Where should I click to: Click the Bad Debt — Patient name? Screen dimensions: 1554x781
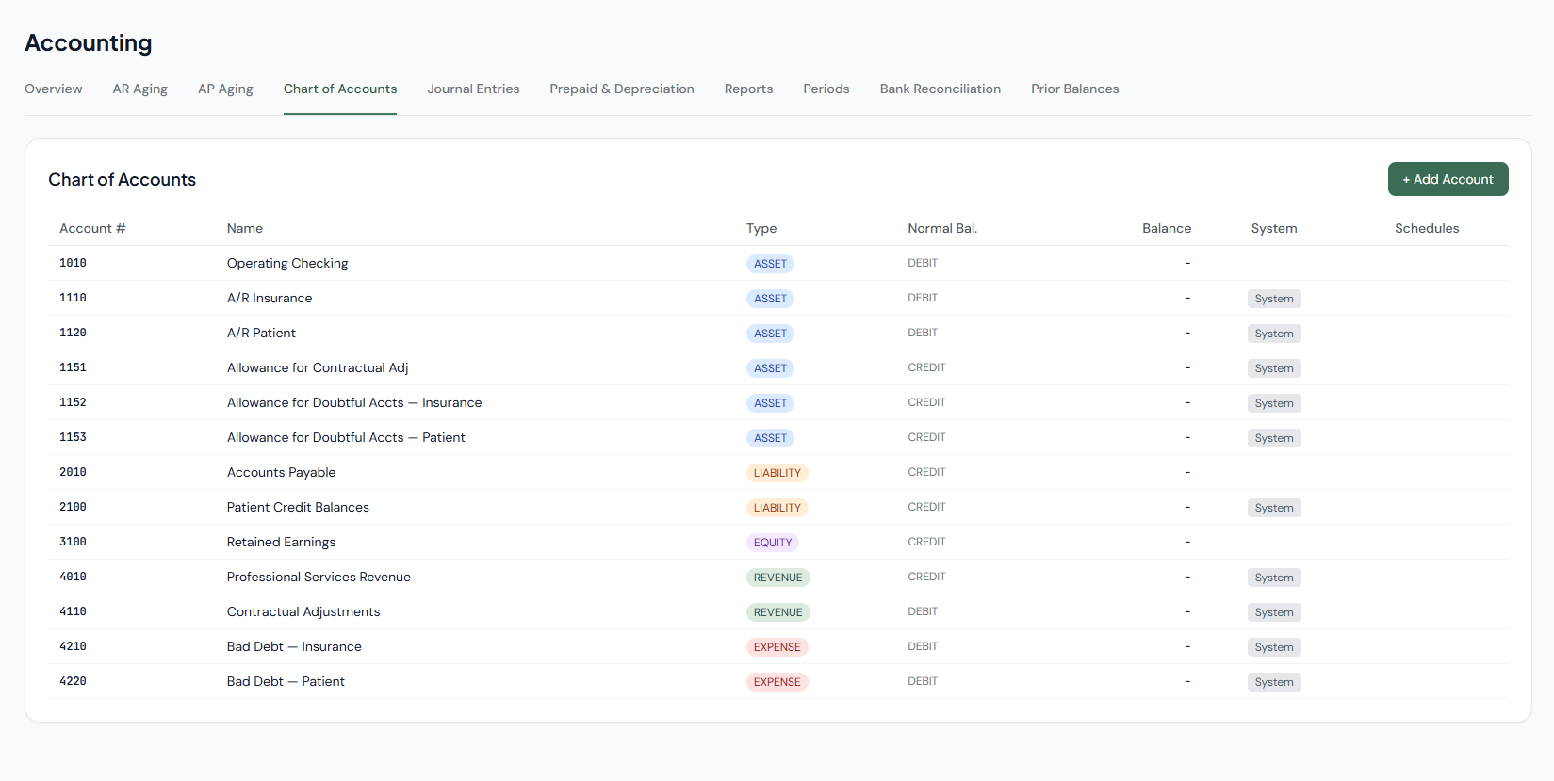[x=286, y=681]
